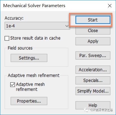Screen dimensions: 116x115
Task: Click the Accuracy dropdown chevron arrow
Action: pos(67,26)
